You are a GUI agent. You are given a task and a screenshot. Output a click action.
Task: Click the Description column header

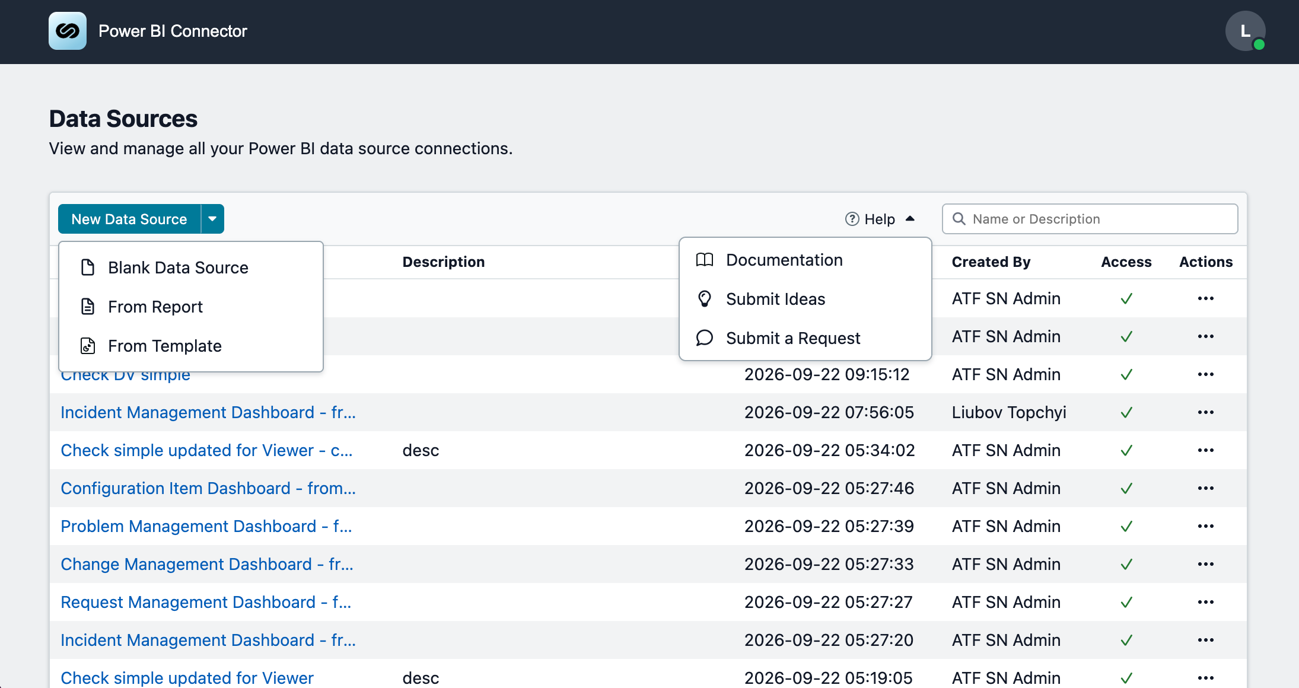[443, 262]
